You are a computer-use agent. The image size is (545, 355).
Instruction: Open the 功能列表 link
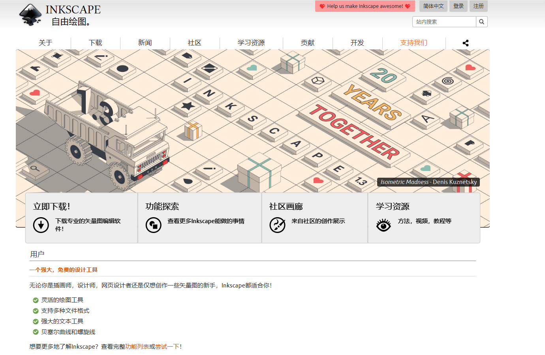[137, 347]
